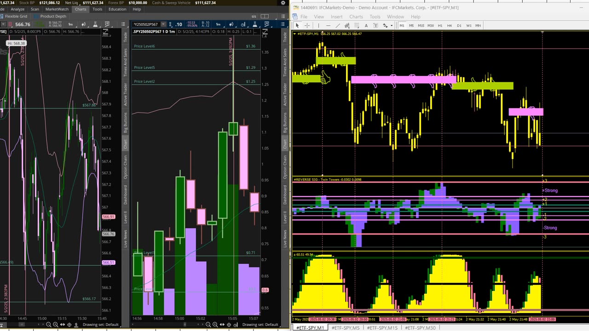Open the Analyze tab
Image resolution: width=589 pixels, height=331 pixels.
(x=17, y=9)
